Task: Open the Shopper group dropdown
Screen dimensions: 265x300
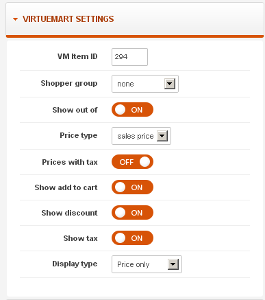Action: click(145, 84)
